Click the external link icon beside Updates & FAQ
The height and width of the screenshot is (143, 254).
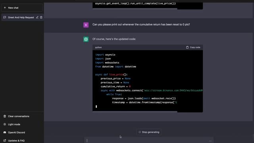click(5, 141)
